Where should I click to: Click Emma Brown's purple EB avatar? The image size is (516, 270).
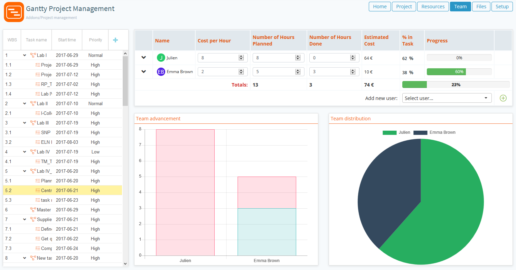pyautogui.click(x=161, y=72)
